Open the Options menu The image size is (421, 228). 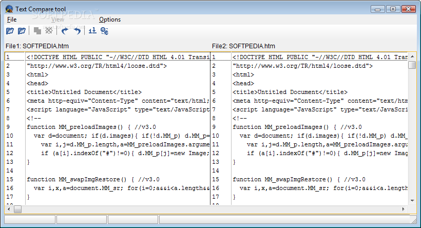tap(110, 20)
